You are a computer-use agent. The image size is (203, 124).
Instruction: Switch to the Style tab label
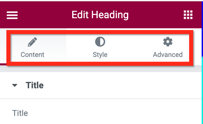click(x=100, y=55)
